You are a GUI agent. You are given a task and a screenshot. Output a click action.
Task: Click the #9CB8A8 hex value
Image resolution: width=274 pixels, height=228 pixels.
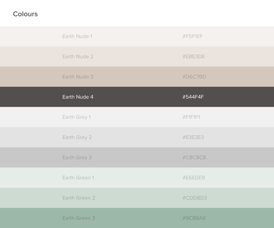(194, 218)
